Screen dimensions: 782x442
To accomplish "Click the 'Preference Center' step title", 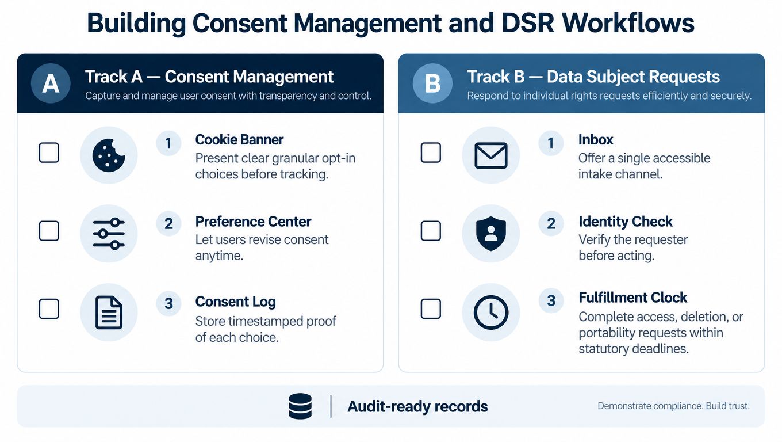I will pyautogui.click(x=253, y=222).
